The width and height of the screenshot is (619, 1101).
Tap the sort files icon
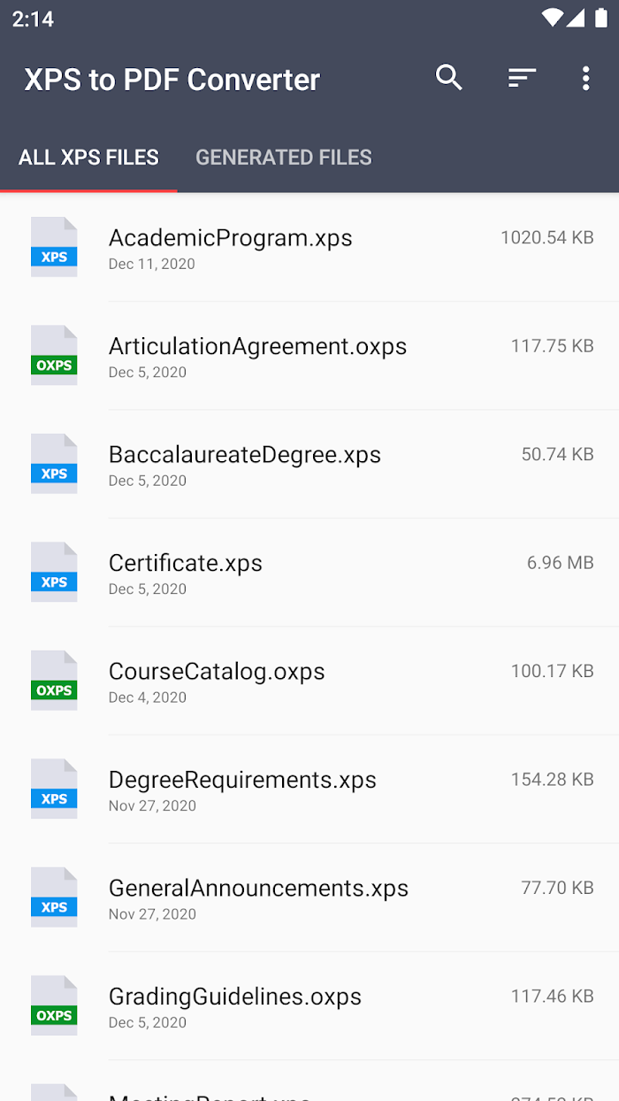click(522, 78)
